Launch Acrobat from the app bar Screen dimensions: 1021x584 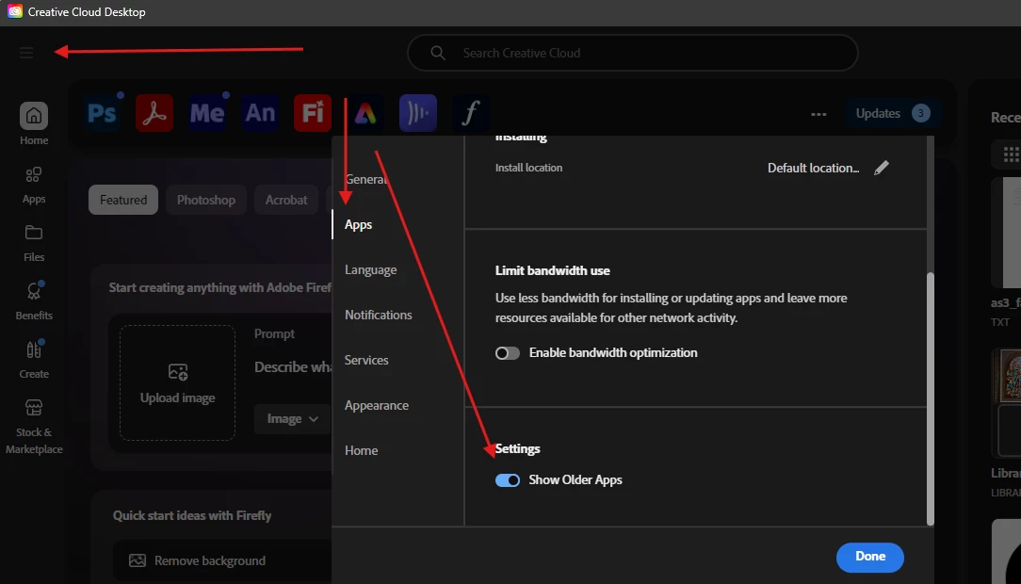tap(154, 113)
